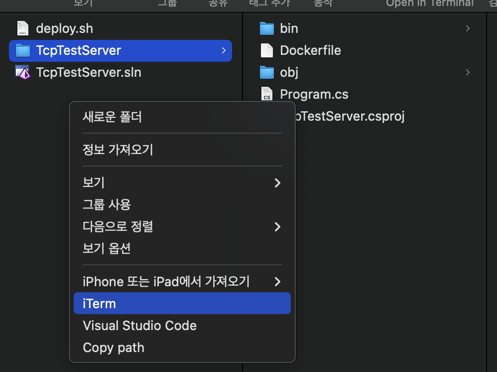
Task: Click the obj folder icon
Action: coord(266,72)
